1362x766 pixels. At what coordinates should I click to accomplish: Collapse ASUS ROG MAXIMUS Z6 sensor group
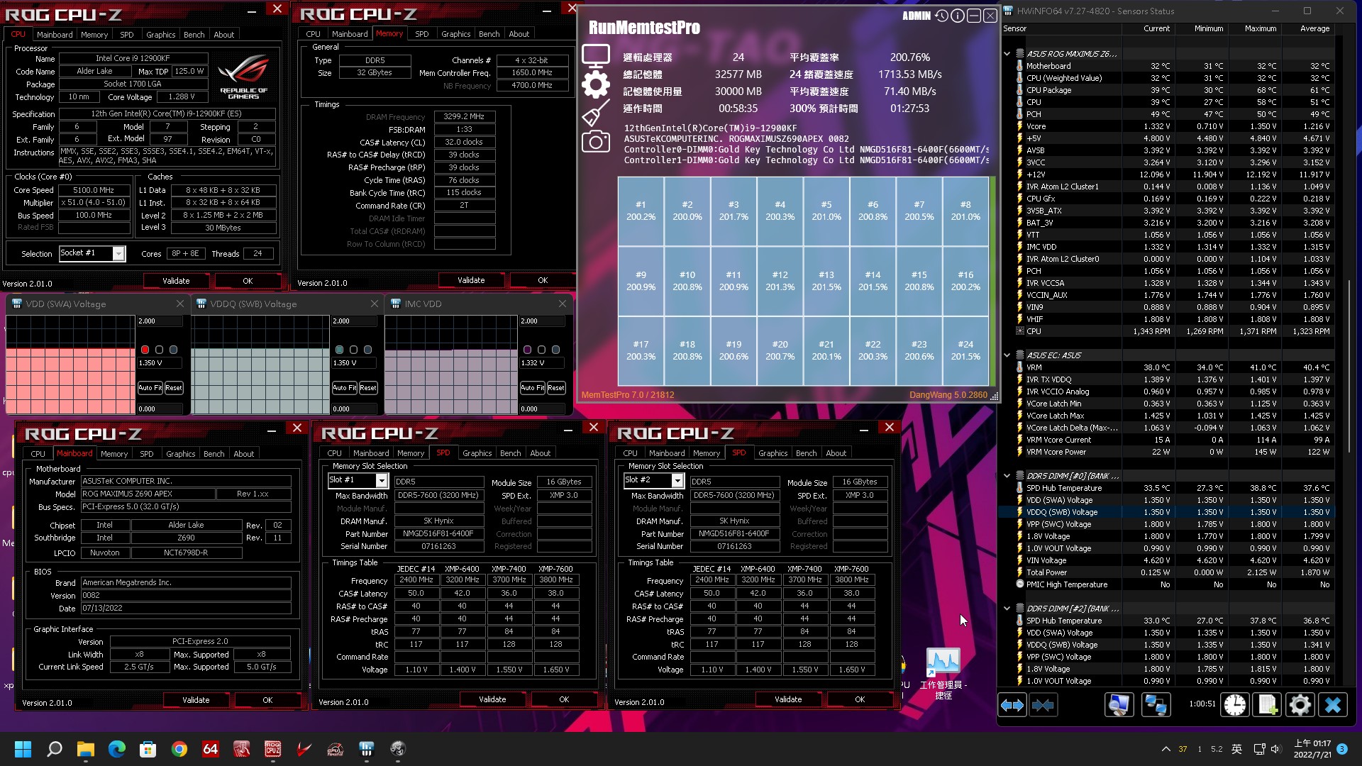point(1007,54)
